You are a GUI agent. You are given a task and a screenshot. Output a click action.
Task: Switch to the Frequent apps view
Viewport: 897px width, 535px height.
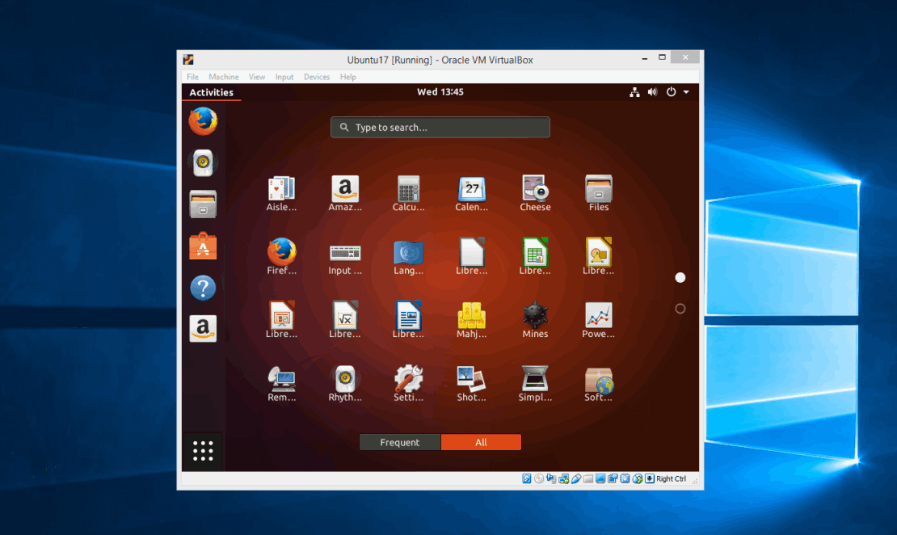coord(400,442)
